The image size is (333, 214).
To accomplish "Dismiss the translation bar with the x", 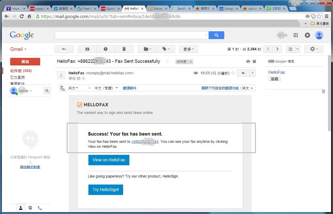I will pos(252,88).
